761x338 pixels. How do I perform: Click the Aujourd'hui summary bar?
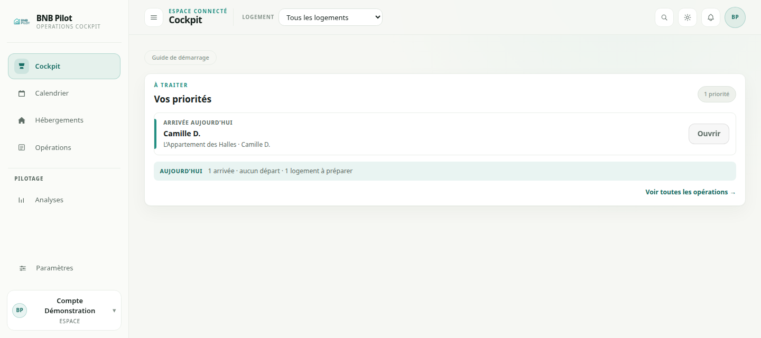click(445, 171)
